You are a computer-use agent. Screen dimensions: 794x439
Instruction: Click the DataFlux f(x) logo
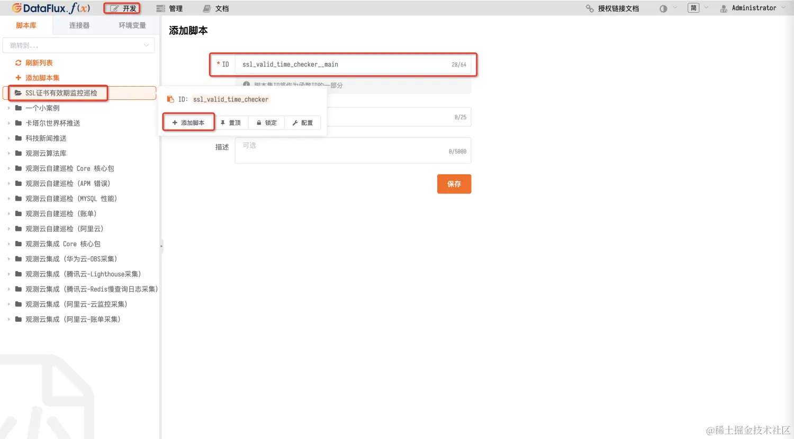point(51,8)
